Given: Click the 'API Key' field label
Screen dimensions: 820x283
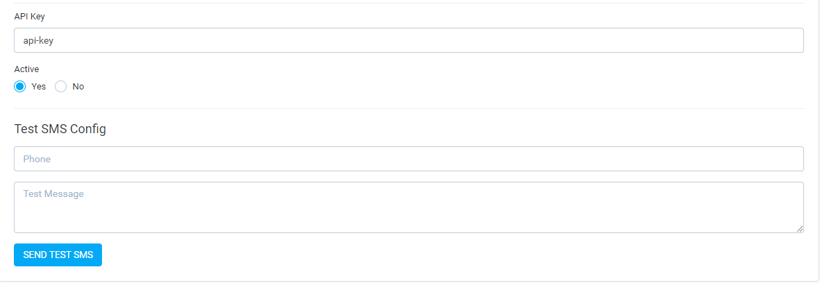Looking at the screenshot, I should (29, 17).
